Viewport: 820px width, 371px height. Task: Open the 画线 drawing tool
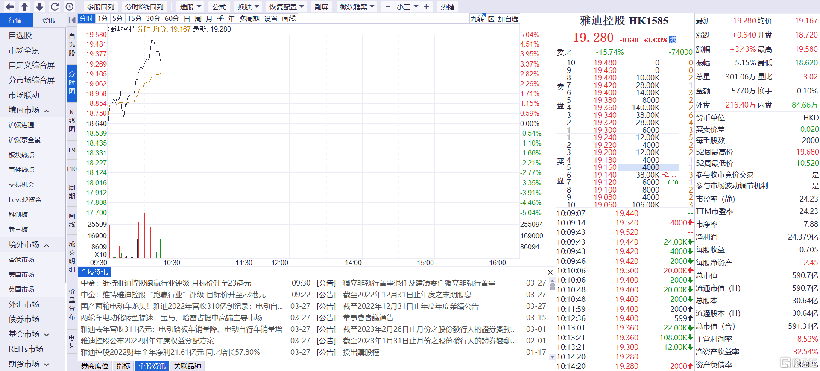point(289,19)
